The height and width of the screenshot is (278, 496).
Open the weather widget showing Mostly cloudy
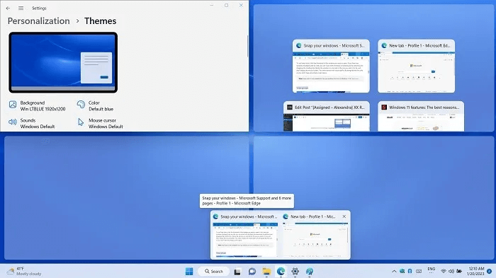24,272
